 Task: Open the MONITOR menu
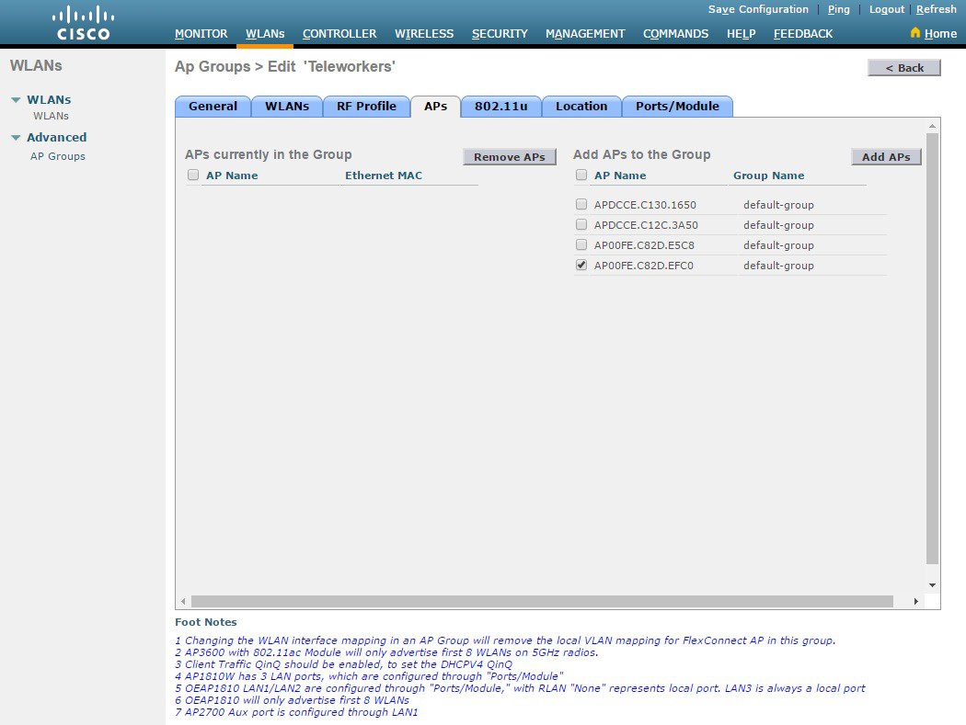click(201, 34)
